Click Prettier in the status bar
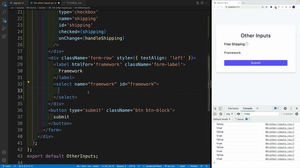 193,166
